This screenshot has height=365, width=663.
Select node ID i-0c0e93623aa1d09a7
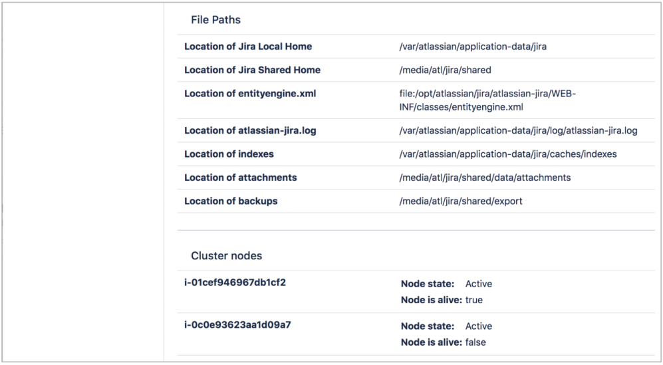[x=237, y=324]
